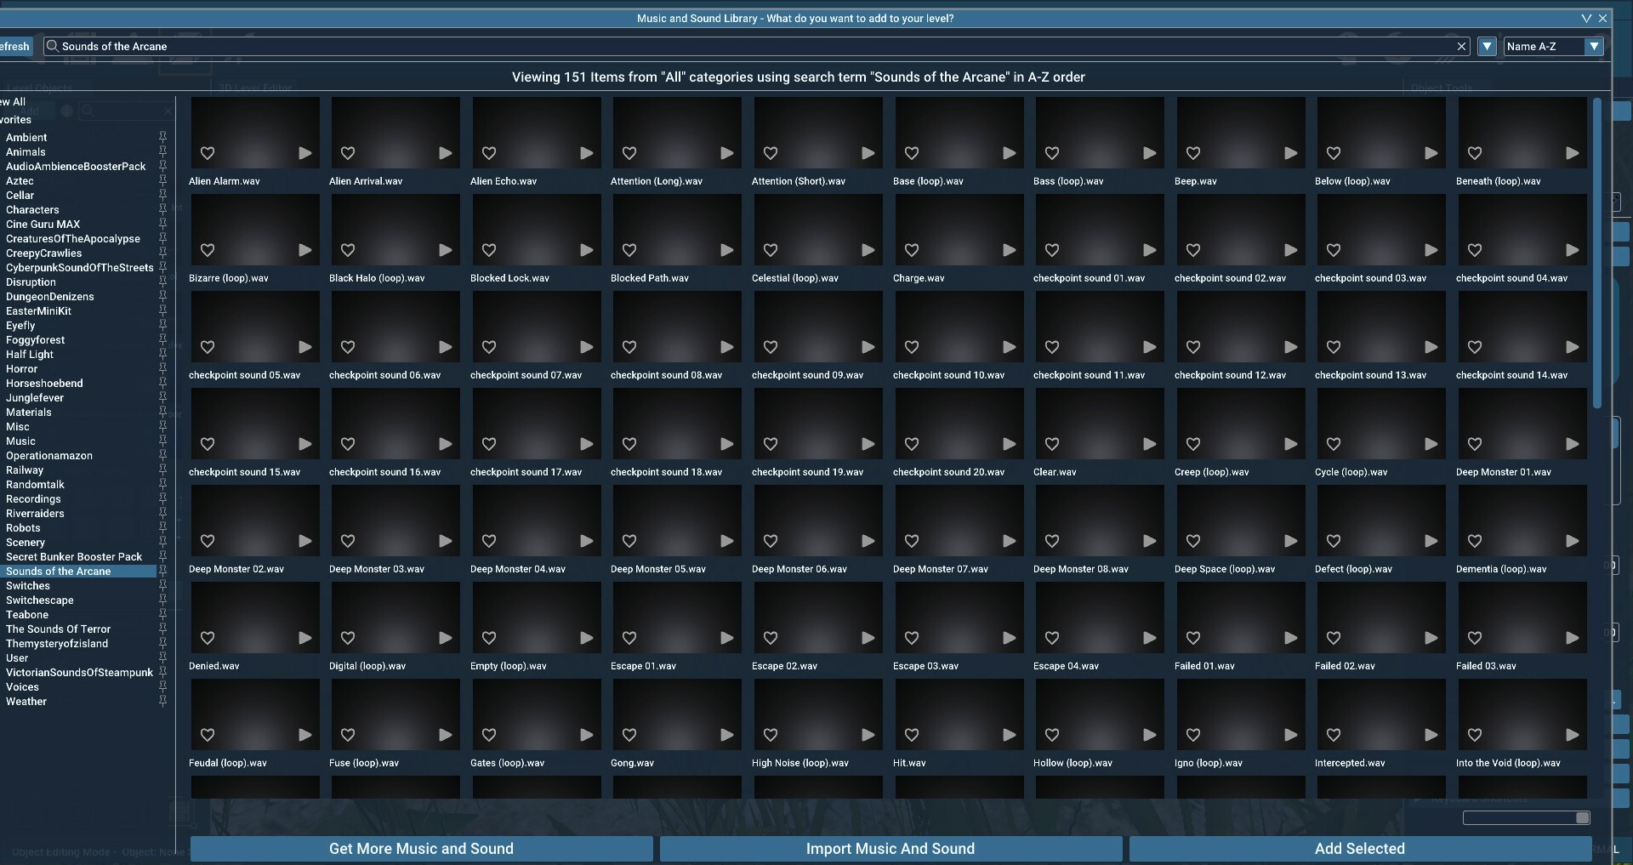Click the sidebar search magnifier icon
Image resolution: width=1633 pixels, height=865 pixels.
[88, 111]
